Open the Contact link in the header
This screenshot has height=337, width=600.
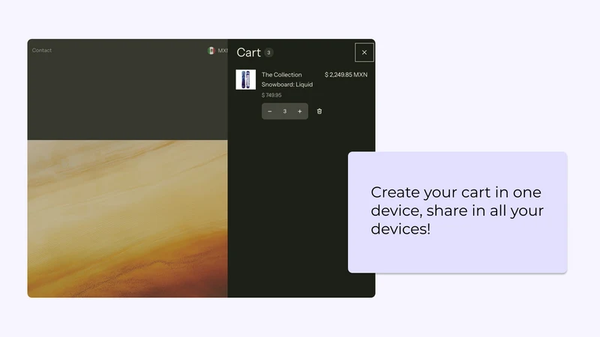(42, 50)
